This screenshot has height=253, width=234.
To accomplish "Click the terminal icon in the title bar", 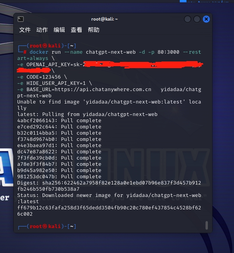I will 21,19.
